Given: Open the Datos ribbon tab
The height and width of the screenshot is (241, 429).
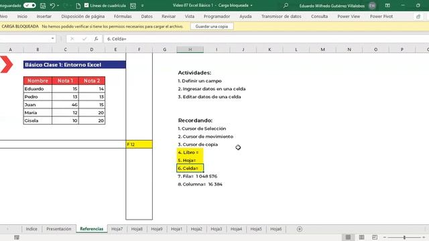Looking at the screenshot, I should 147,16.
